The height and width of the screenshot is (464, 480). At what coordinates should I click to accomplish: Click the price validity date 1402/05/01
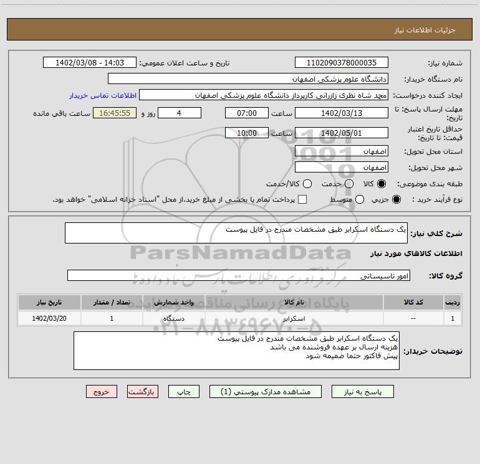[342, 133]
